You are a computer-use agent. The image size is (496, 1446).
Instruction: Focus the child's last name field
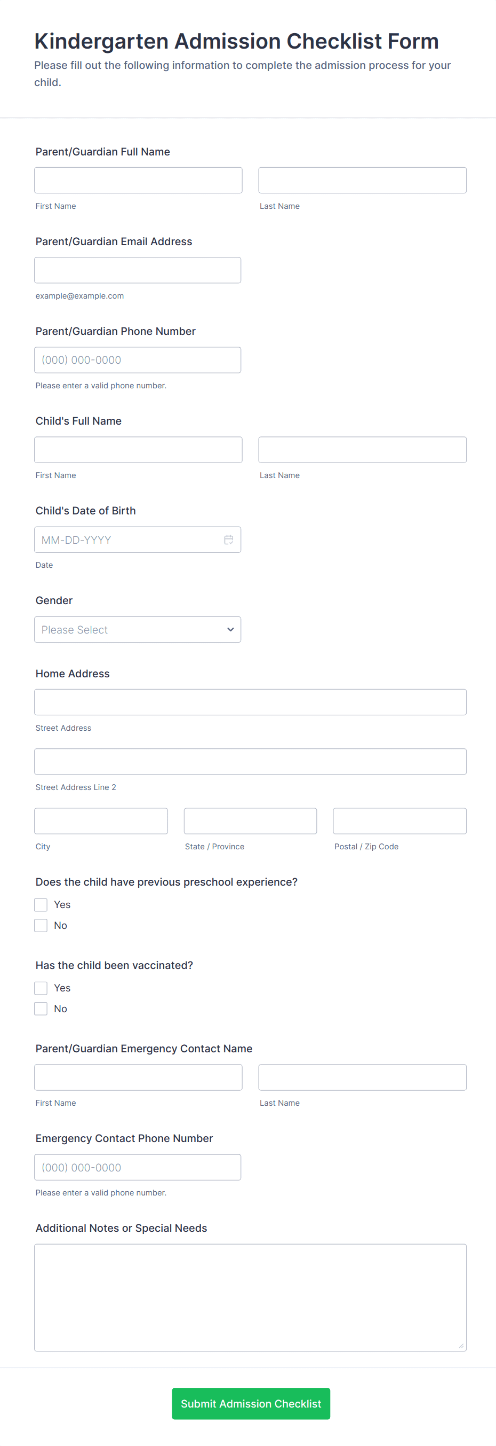pos(362,450)
